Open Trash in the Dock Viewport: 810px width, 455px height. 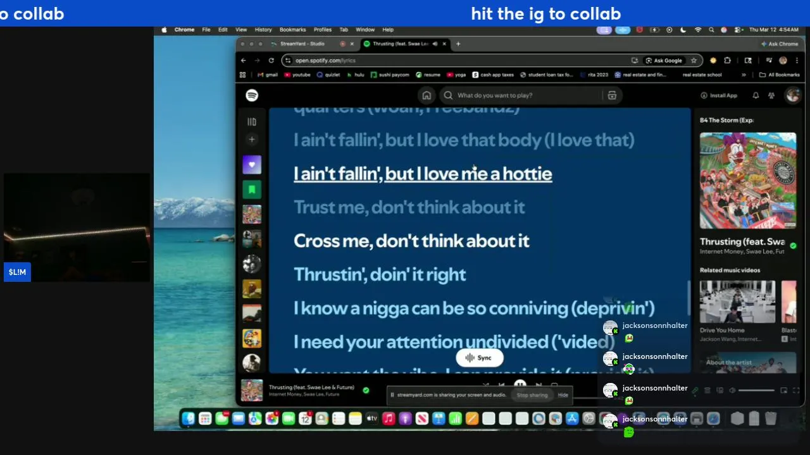[771, 418]
